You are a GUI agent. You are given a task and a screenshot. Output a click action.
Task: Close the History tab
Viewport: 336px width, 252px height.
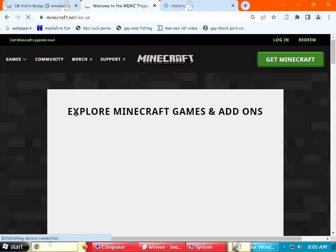(x=233, y=6)
